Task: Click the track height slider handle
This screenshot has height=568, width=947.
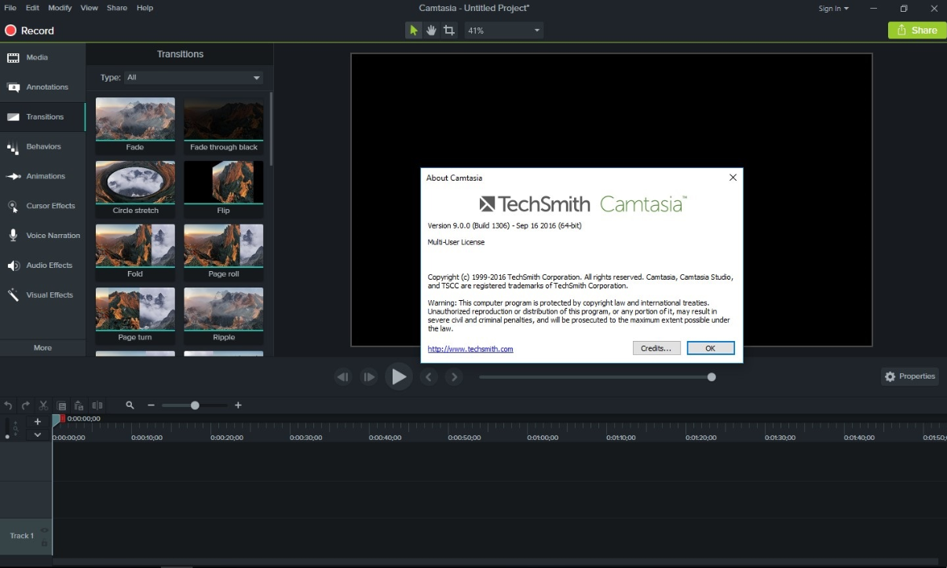Action: (8, 436)
